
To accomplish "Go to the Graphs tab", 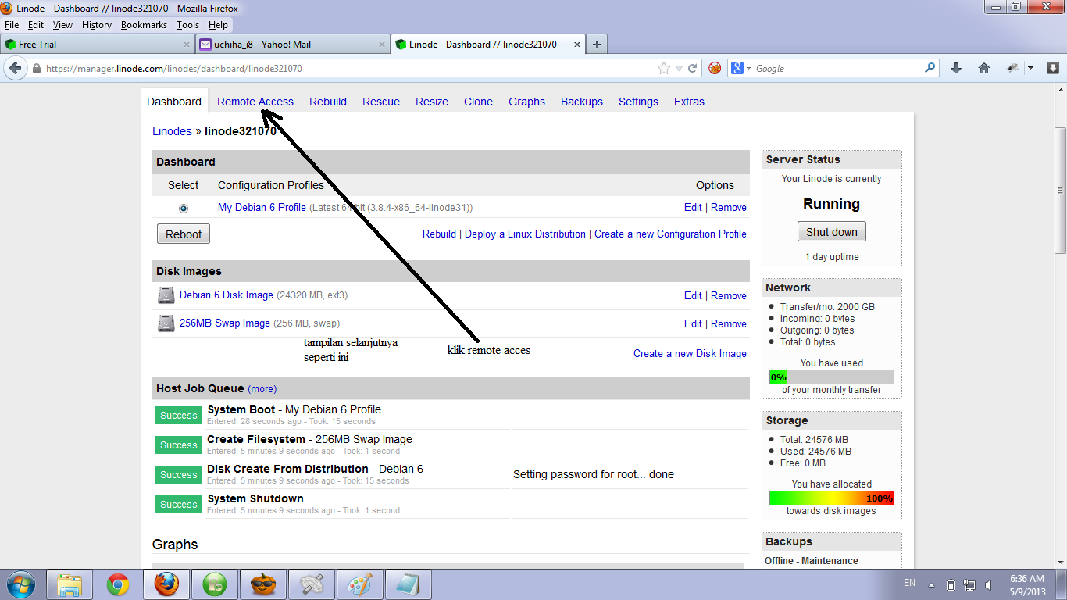I will coord(526,102).
